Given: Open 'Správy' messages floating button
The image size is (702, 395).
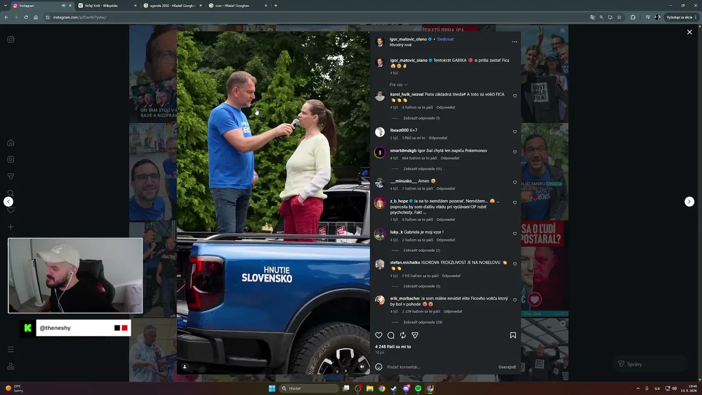Looking at the screenshot, I should point(649,364).
